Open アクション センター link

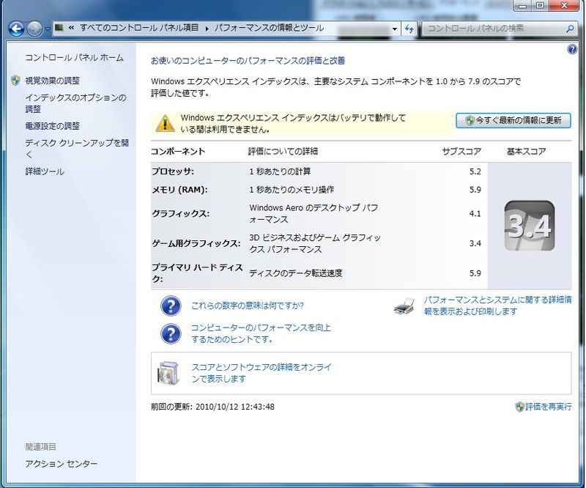[62, 464]
